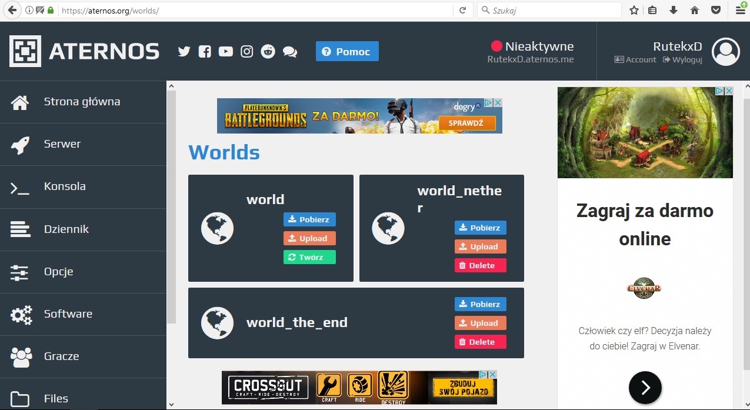Click the site information (i) icon

[x=29, y=11]
